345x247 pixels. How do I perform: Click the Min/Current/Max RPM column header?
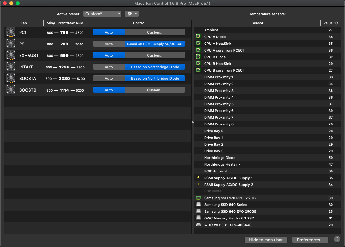click(65, 23)
